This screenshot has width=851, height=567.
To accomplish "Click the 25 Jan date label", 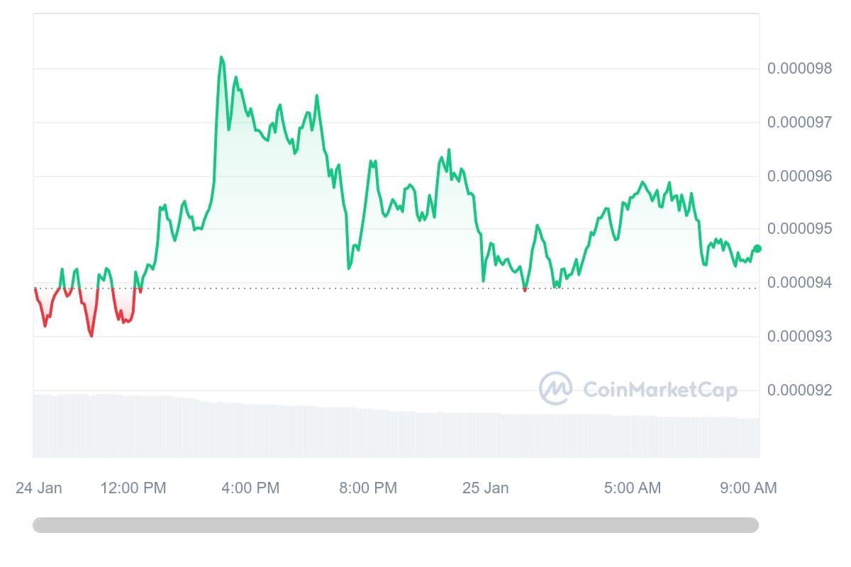I will (x=485, y=488).
